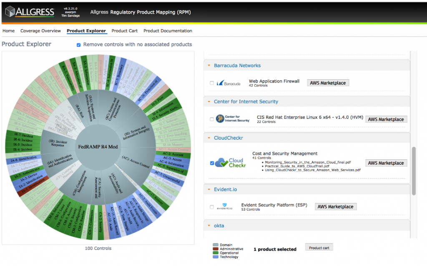The width and height of the screenshot is (427, 266).
Task: Select the IR-7: Incident outer segment
Action: click(x=23, y=136)
